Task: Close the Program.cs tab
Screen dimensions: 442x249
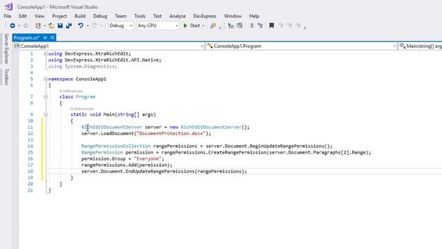Action: click(52, 37)
